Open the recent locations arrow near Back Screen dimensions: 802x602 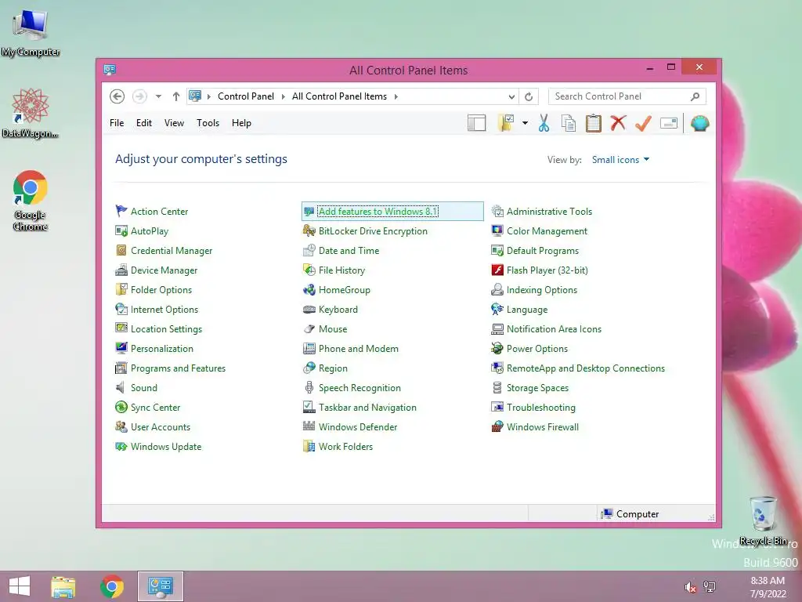point(158,96)
